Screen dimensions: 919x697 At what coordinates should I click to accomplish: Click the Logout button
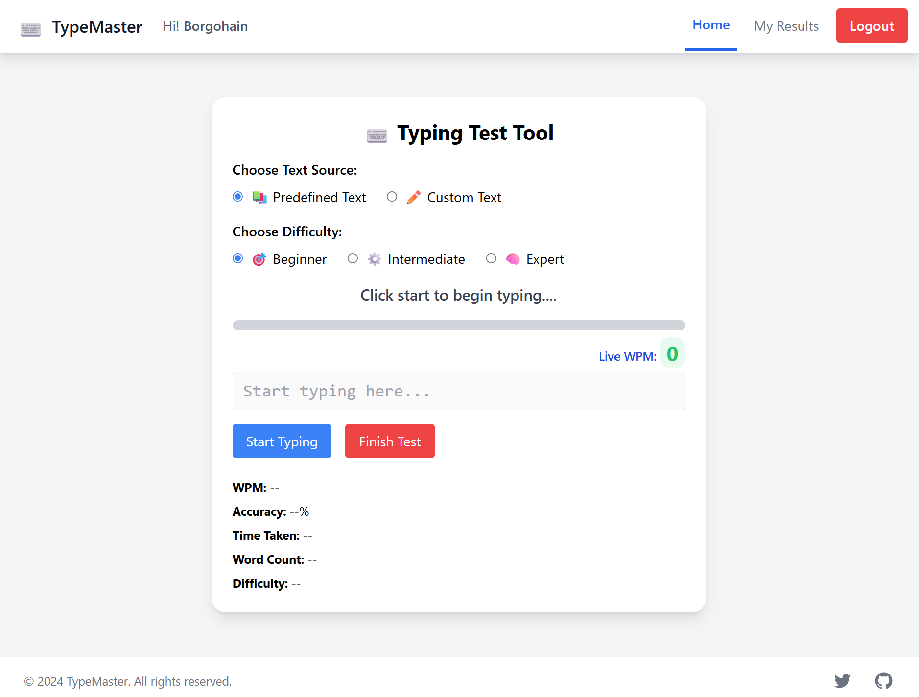click(x=872, y=25)
